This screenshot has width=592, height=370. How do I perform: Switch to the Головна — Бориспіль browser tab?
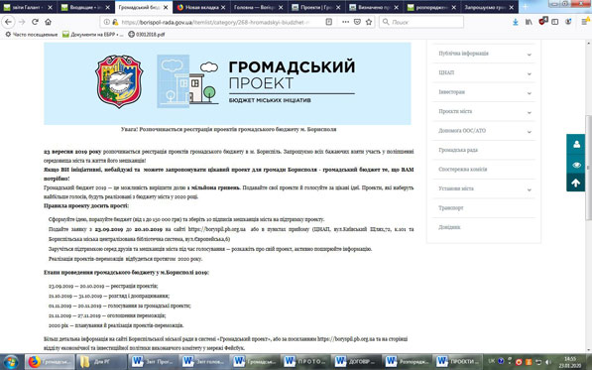pos(258,7)
